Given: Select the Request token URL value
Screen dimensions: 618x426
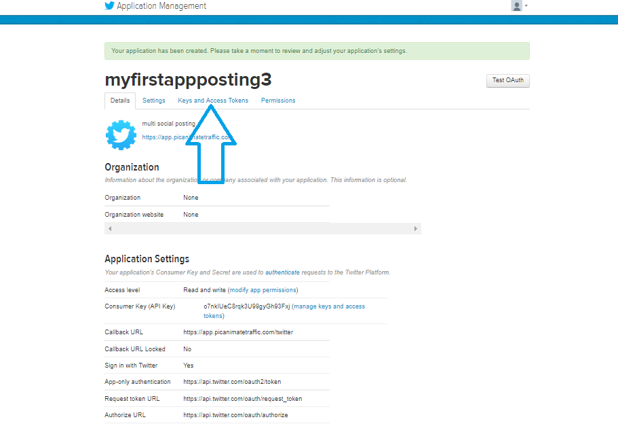Looking at the screenshot, I should 242,399.
